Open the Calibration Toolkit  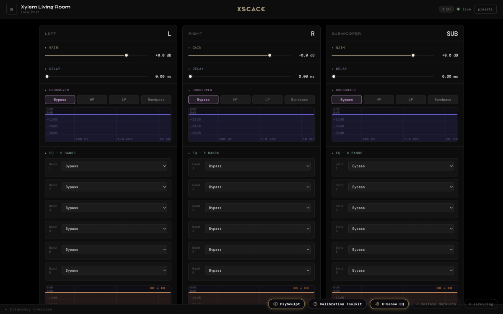pos(337,304)
